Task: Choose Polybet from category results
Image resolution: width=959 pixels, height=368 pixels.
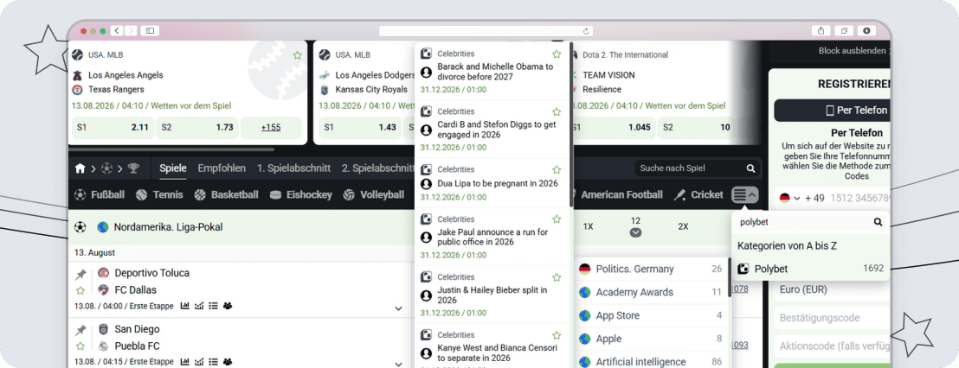Action: (x=811, y=269)
